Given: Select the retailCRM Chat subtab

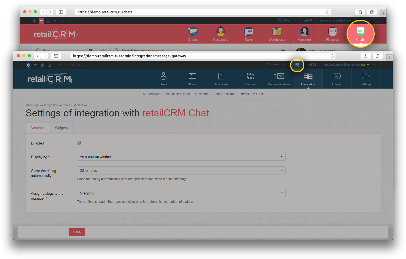Looking at the screenshot, I should (x=252, y=94).
